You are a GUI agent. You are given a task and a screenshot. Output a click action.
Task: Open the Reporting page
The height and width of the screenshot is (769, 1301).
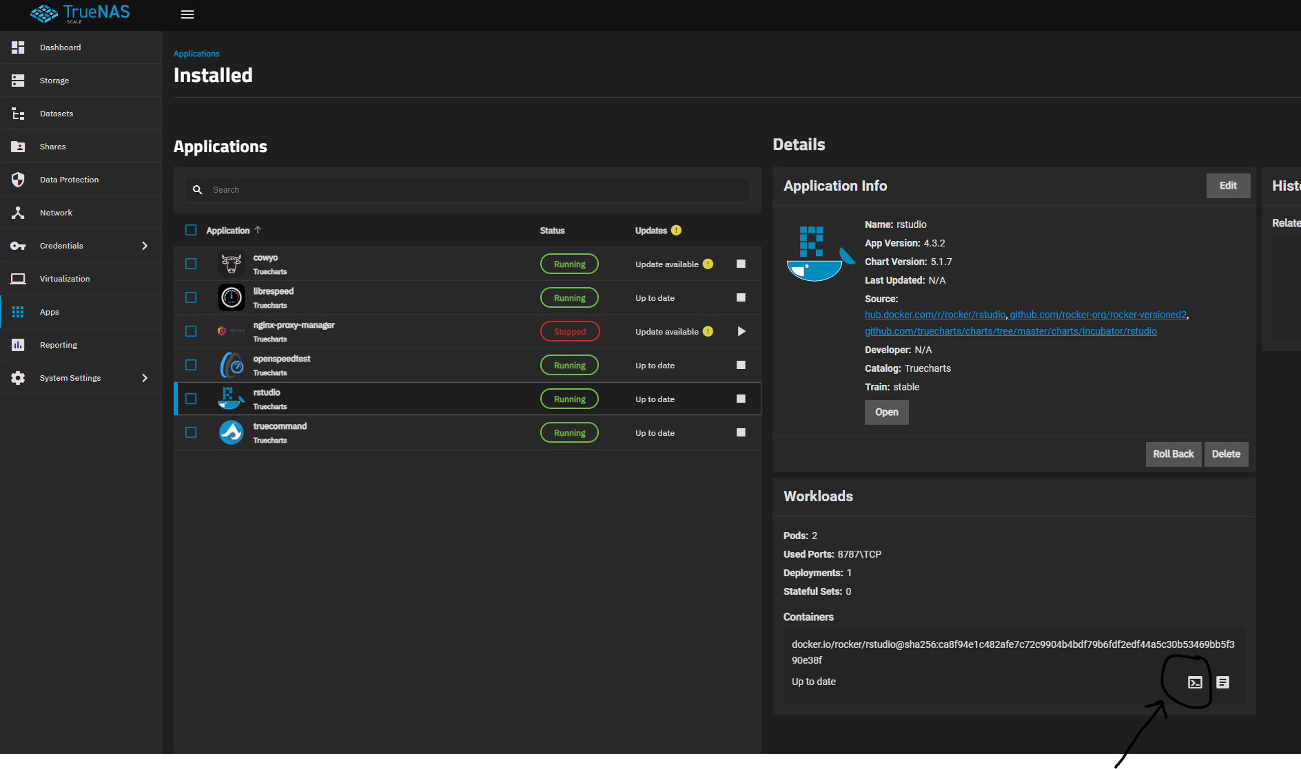[81, 345]
